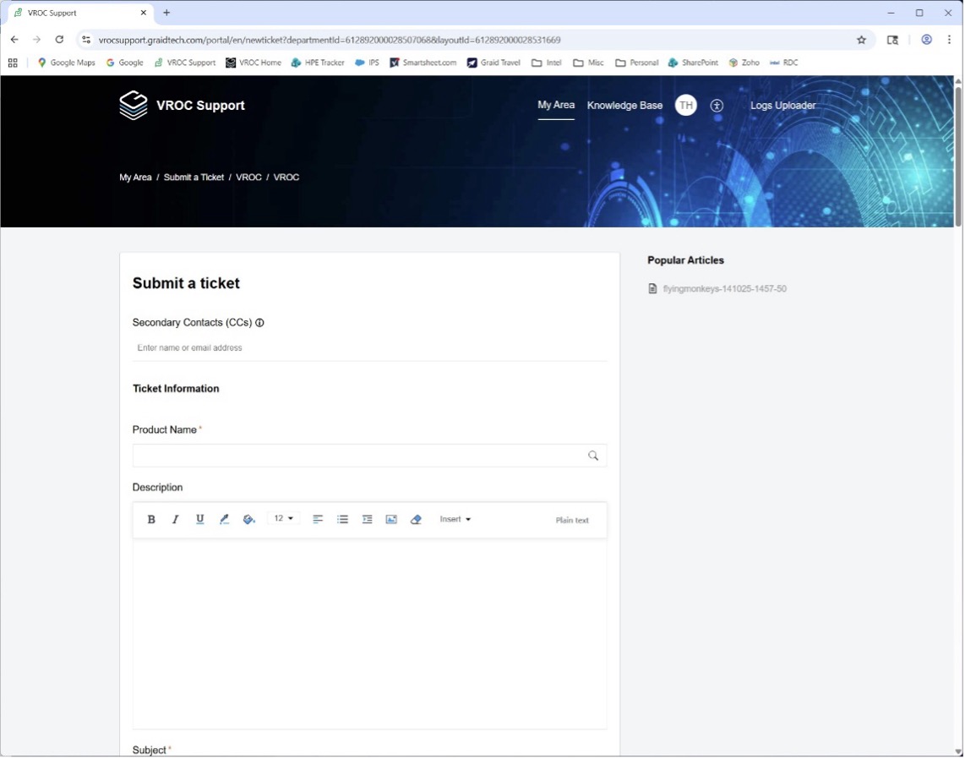This screenshot has width=965, height=759.
Task: Toggle italic formatting in the description editor
Action: [176, 520]
